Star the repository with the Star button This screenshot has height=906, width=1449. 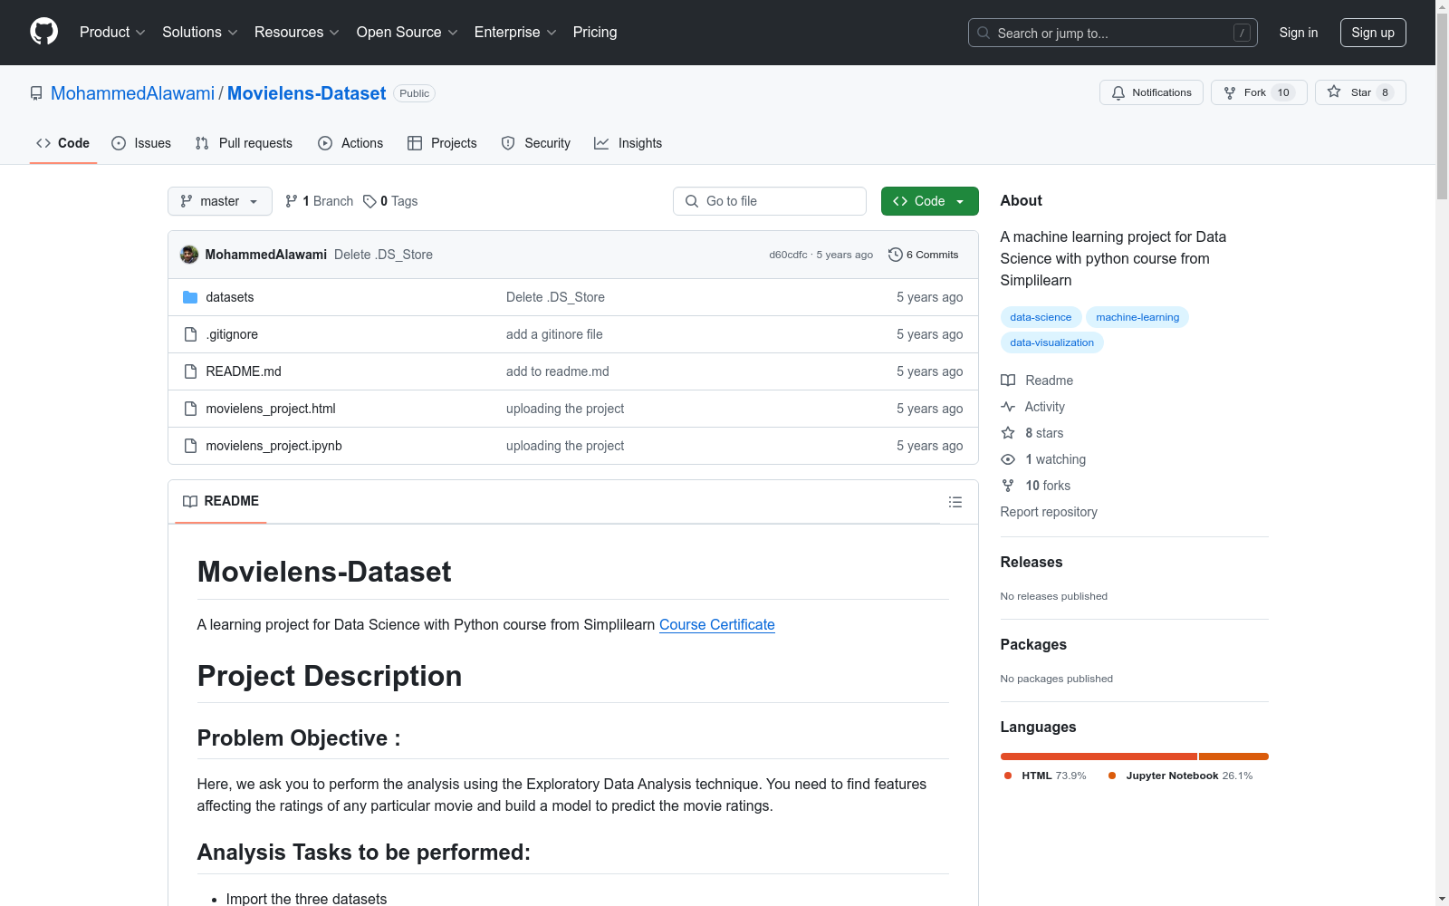1360,92
